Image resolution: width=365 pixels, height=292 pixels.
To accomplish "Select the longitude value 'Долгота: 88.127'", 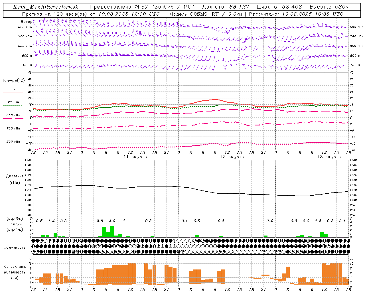I will coord(226,7).
